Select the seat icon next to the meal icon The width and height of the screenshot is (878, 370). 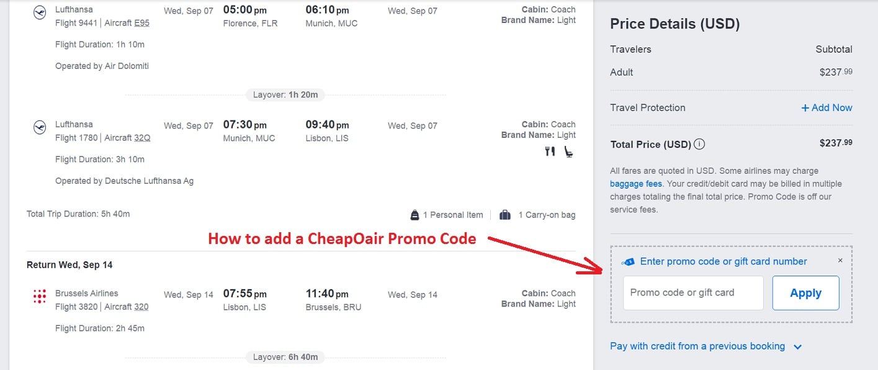pyautogui.click(x=569, y=151)
